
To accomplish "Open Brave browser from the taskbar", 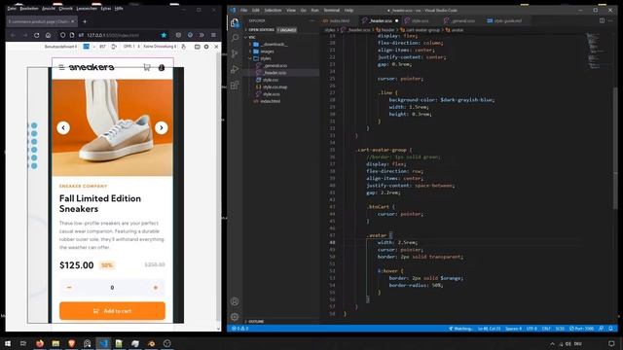I will tap(71, 343).
